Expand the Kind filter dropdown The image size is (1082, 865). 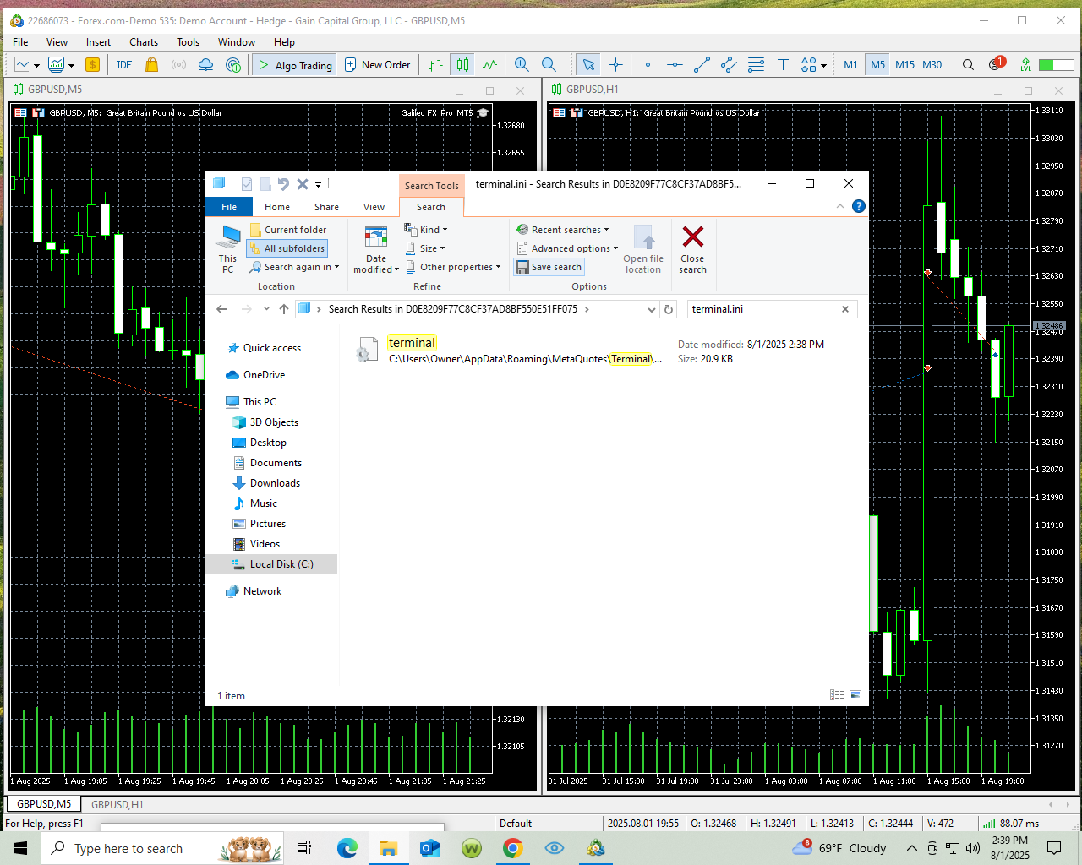pyautogui.click(x=427, y=230)
